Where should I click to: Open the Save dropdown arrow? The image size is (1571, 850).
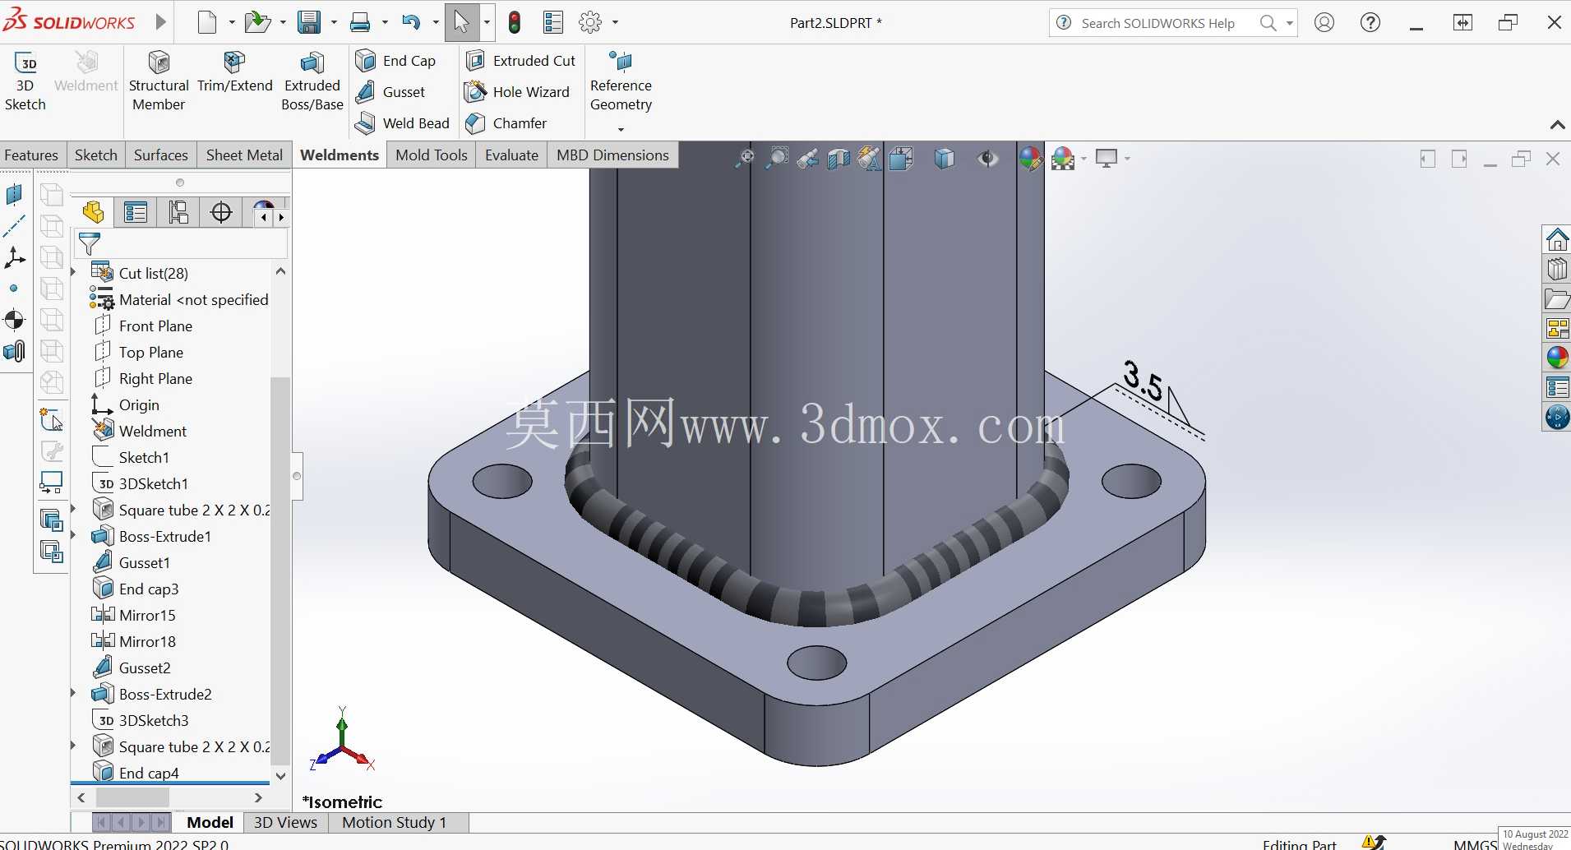[334, 22]
